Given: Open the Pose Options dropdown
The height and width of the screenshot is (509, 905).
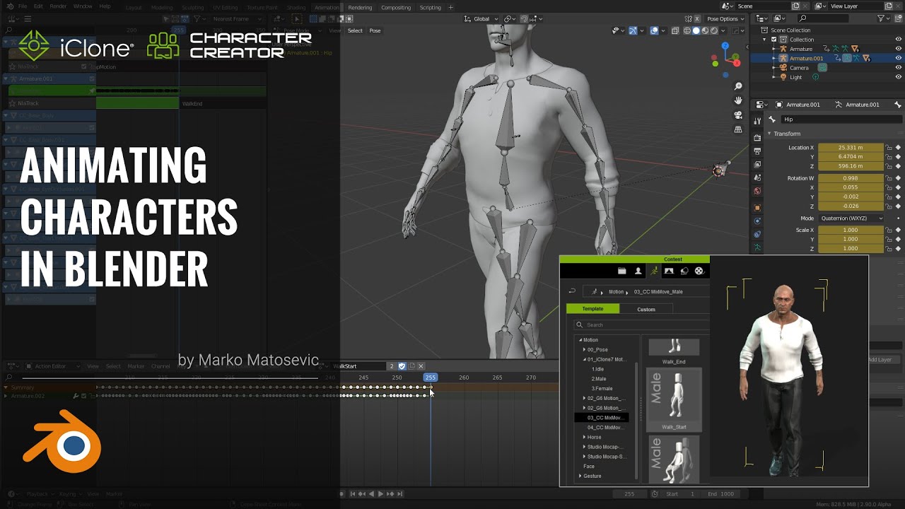Looking at the screenshot, I should tap(724, 19).
